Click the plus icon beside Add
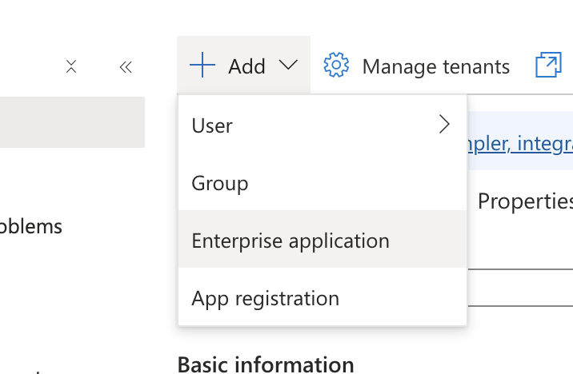Image resolution: width=573 pixels, height=374 pixels. tap(202, 65)
